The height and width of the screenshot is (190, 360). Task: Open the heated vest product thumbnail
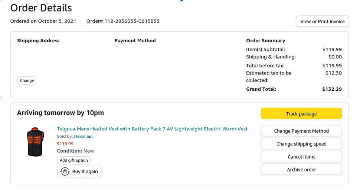(36, 142)
